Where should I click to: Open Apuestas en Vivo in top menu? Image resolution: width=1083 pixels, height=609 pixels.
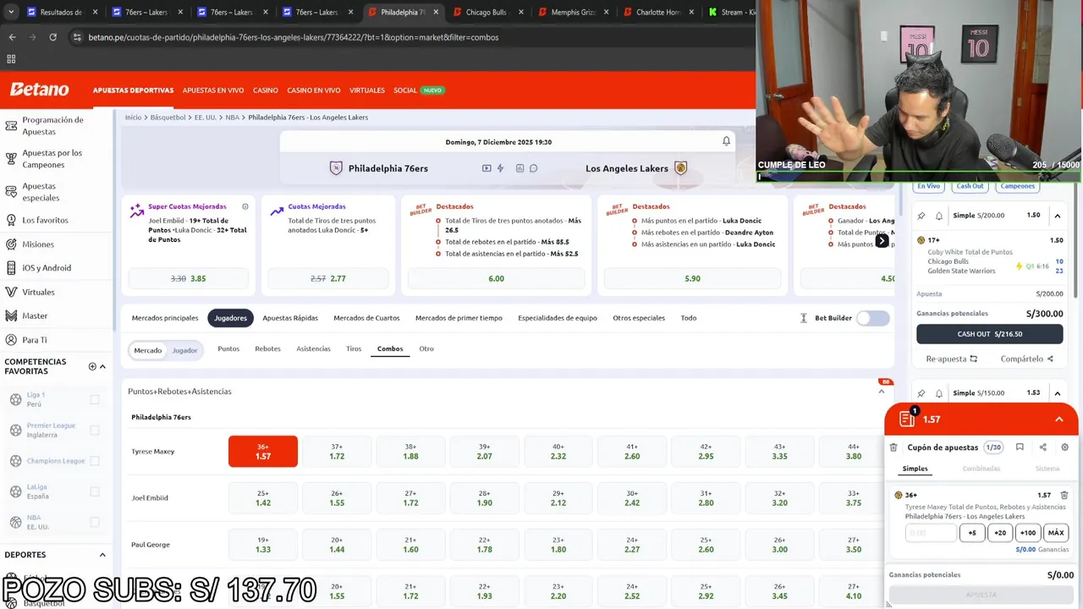click(x=213, y=91)
